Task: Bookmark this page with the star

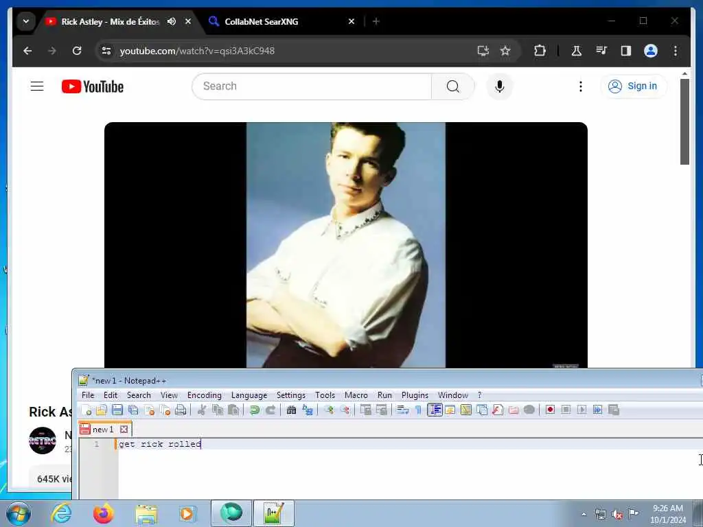Action: 505,51
